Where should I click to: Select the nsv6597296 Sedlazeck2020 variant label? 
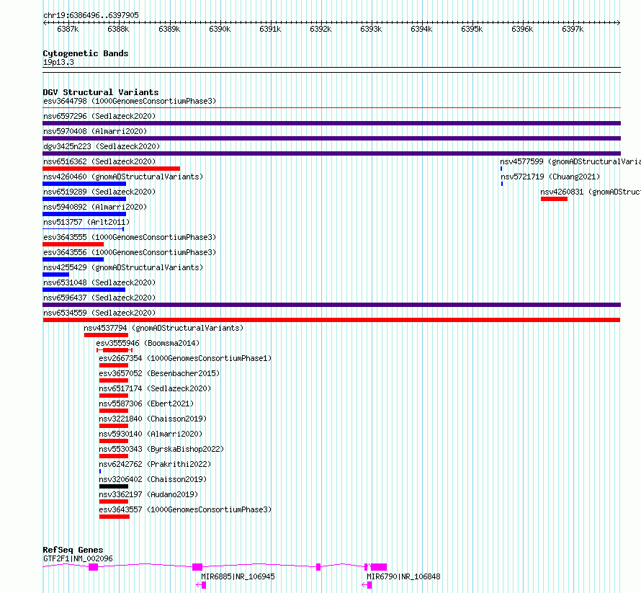pos(99,116)
